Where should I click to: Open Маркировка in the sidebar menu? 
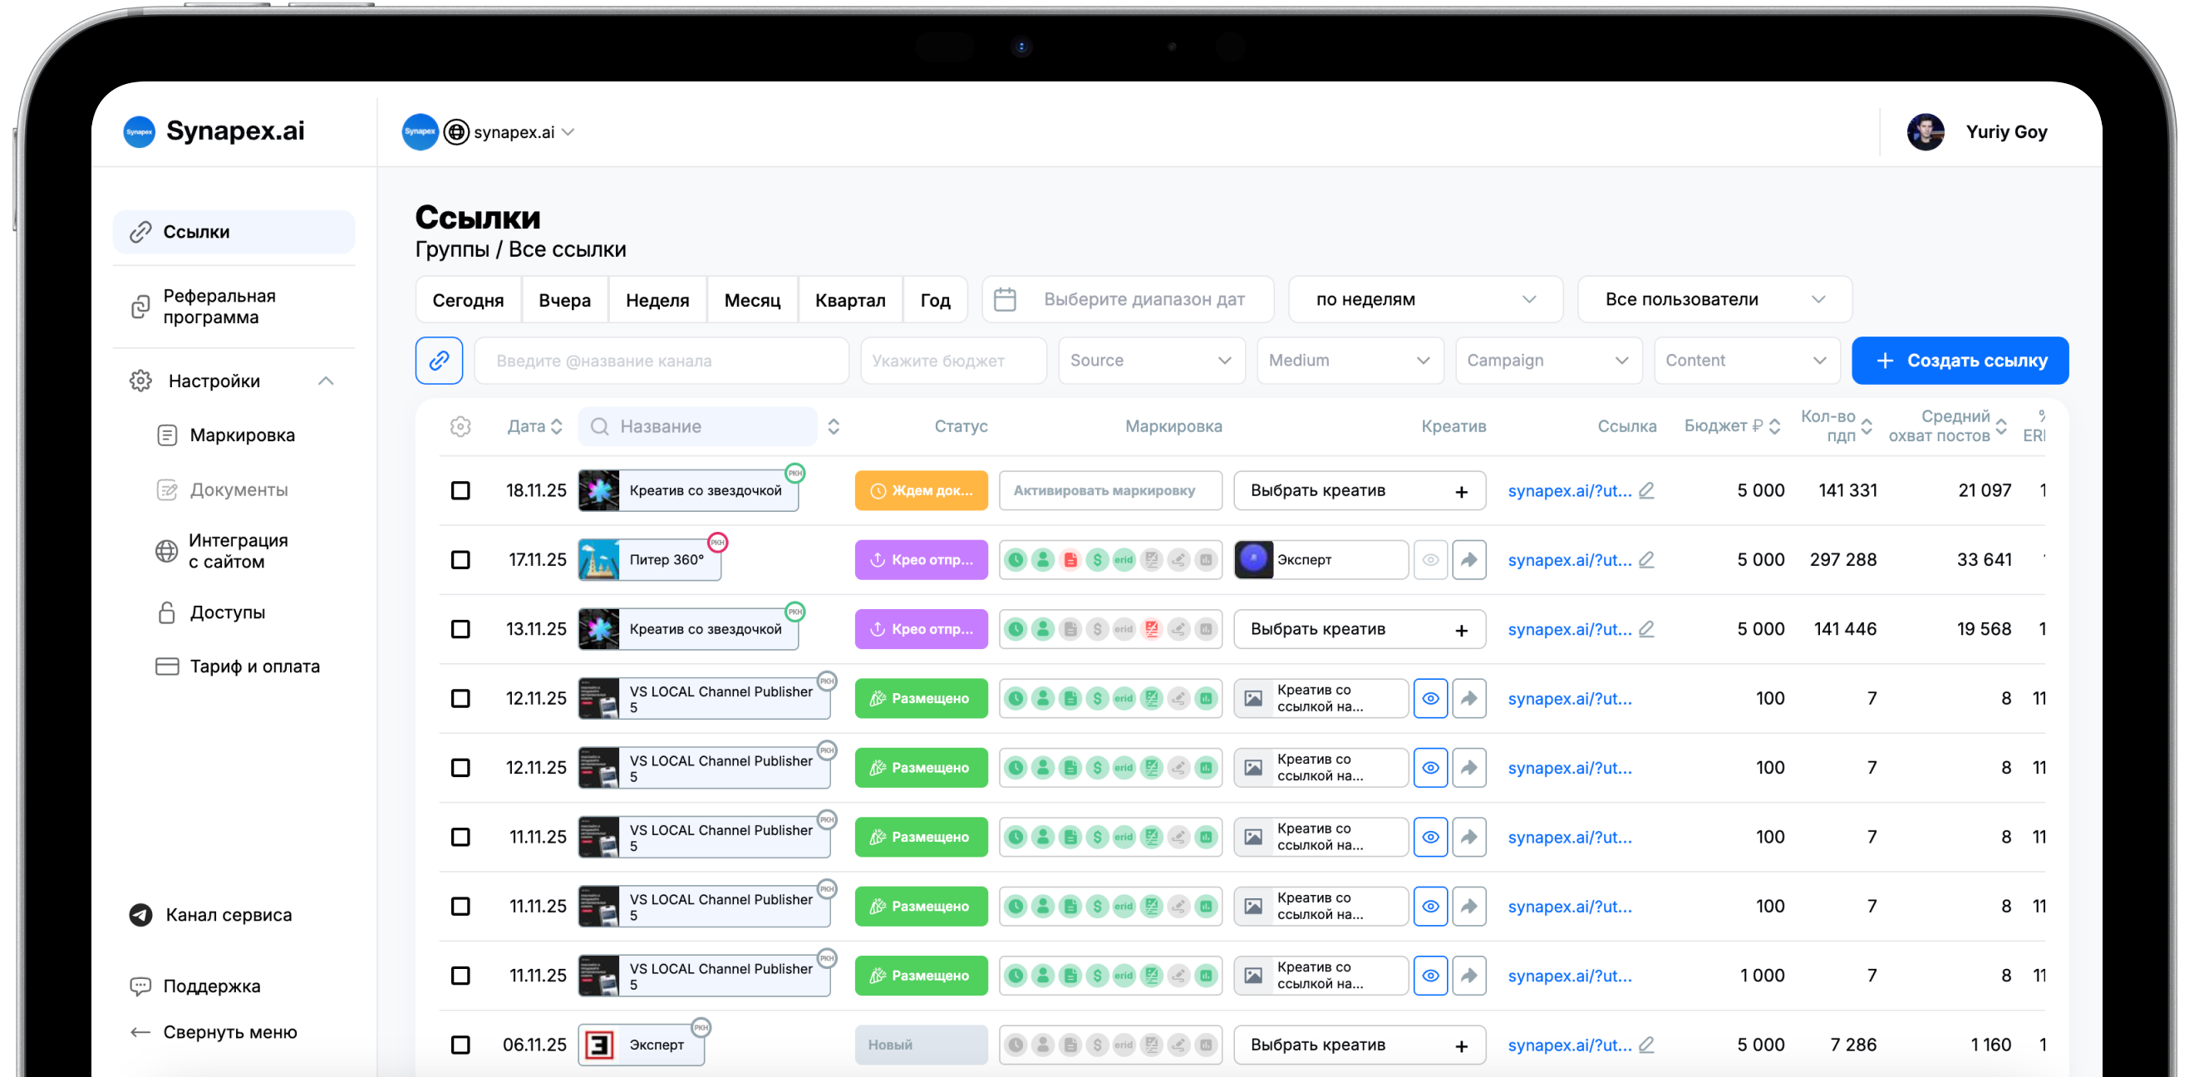coord(242,435)
